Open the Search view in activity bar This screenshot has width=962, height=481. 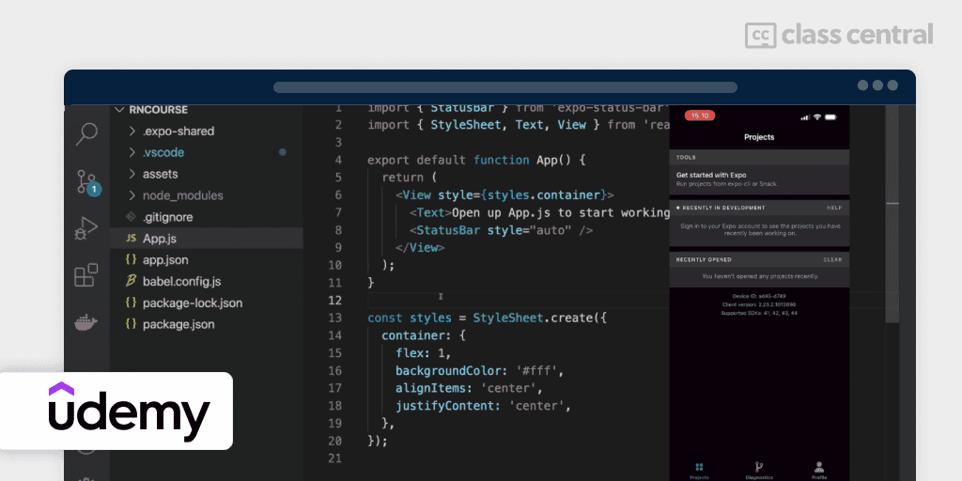[86, 133]
